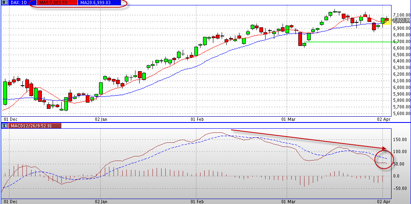The height and width of the screenshot is (204, 411).
Task: Click the 7,100.00 price axis label
Action: [401, 15]
